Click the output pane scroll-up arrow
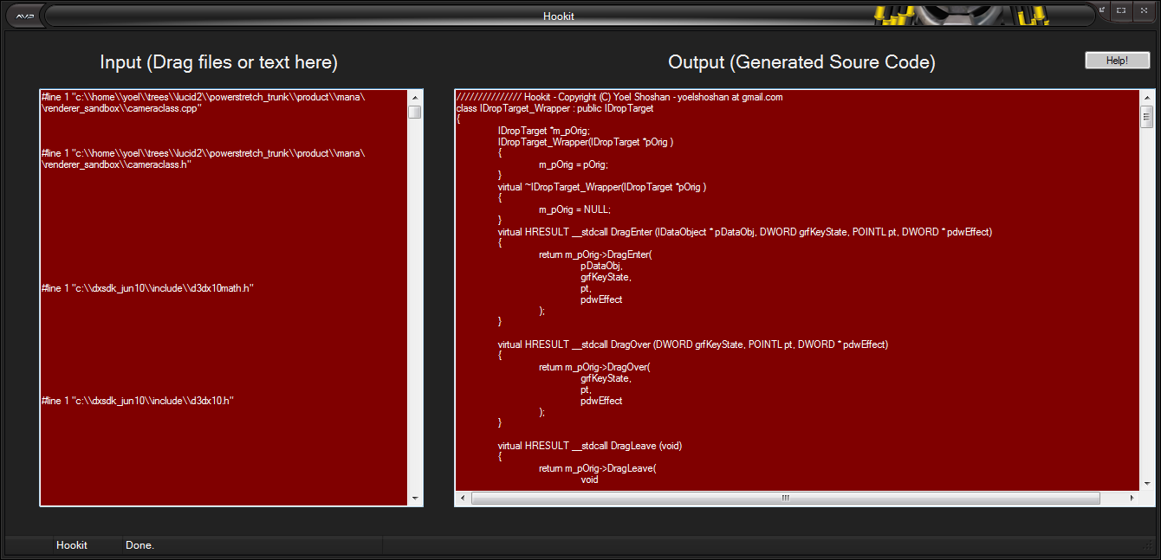Screen dimensions: 1161x560 (x=1147, y=98)
